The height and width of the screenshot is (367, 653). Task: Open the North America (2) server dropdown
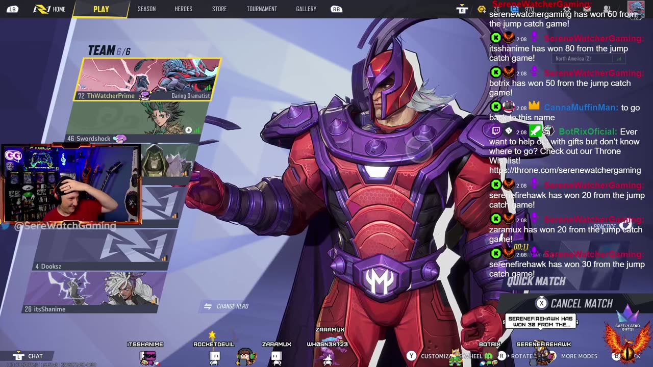[x=588, y=59]
